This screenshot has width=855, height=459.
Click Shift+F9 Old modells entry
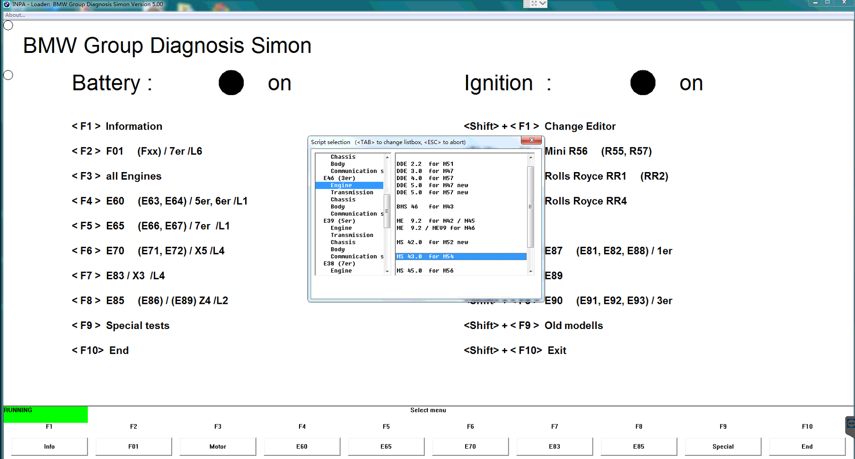point(533,326)
